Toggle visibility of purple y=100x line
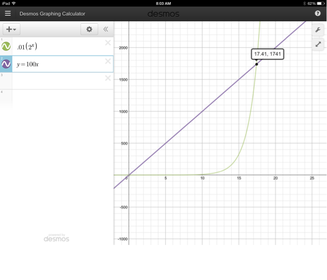 click(x=6, y=64)
